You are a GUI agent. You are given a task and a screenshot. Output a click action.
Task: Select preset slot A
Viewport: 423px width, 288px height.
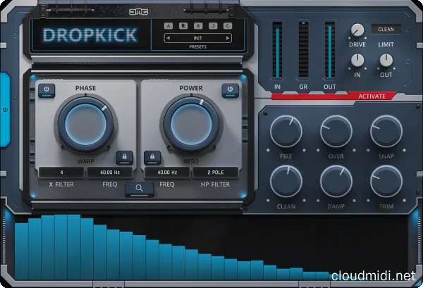pos(169,27)
